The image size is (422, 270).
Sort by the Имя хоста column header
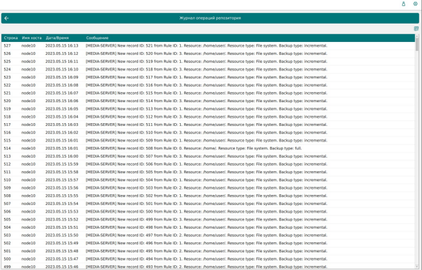coord(32,38)
